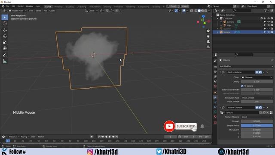Switch perspective/orthographic with the grid icon
The height and width of the screenshot is (155, 275).
click(208, 47)
